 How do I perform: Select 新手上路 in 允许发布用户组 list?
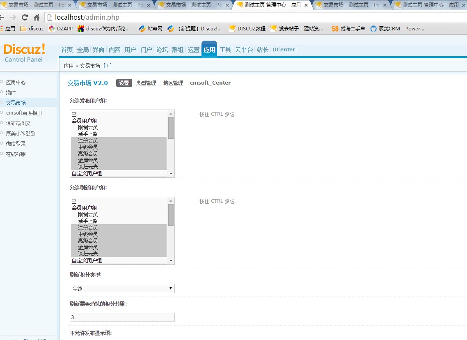click(x=119, y=134)
